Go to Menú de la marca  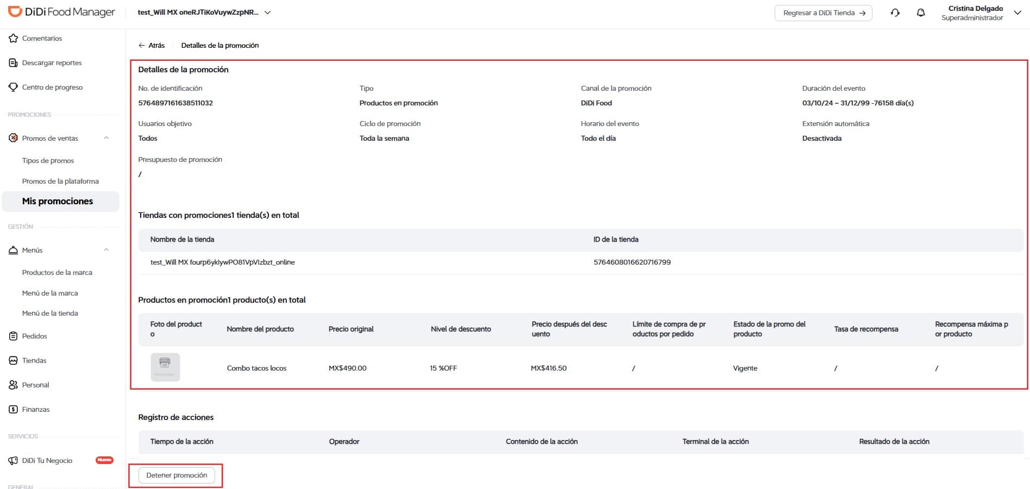coord(50,293)
